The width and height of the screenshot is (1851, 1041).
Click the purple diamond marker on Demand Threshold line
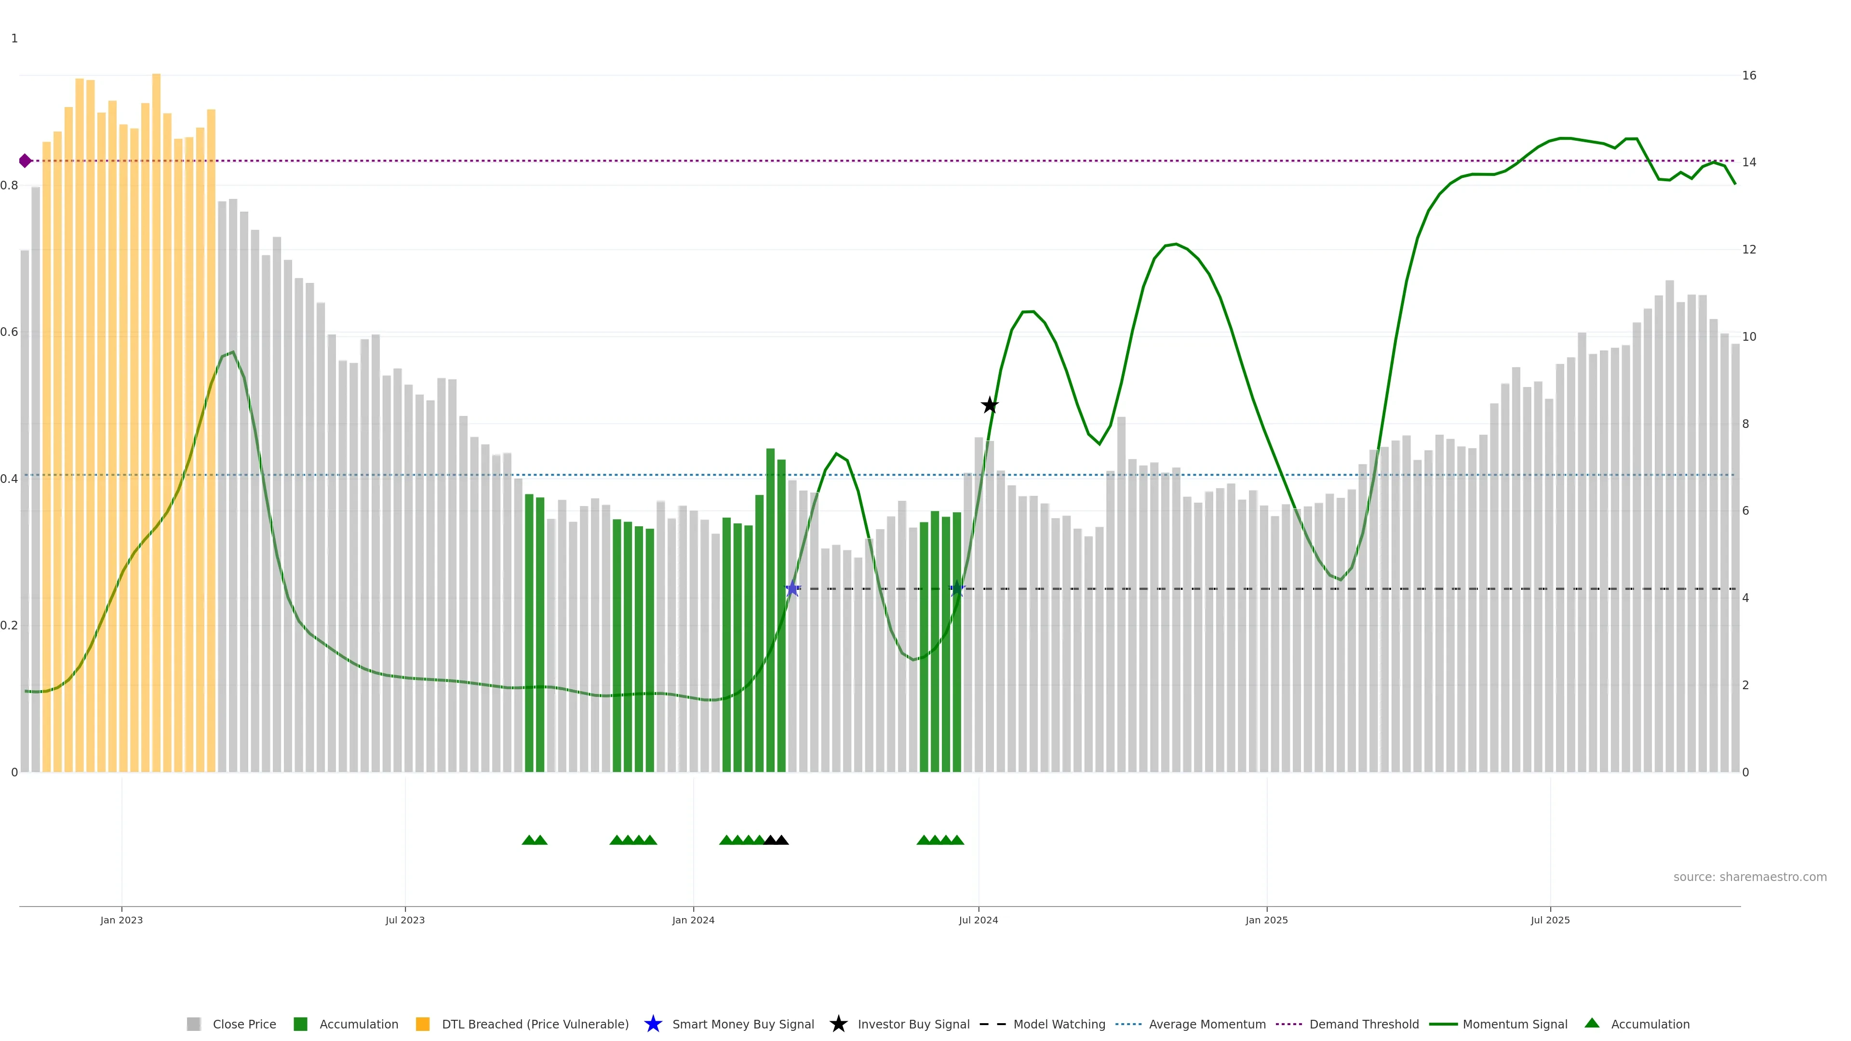25,161
